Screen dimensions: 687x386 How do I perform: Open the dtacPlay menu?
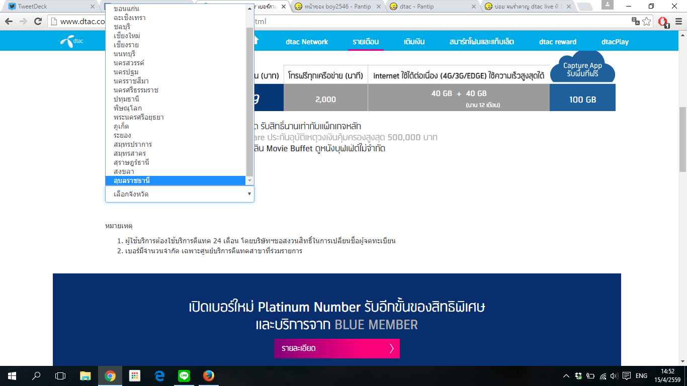[x=615, y=42]
